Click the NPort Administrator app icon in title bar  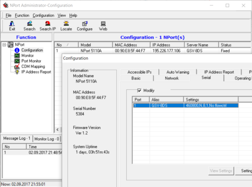(x=6, y=5)
